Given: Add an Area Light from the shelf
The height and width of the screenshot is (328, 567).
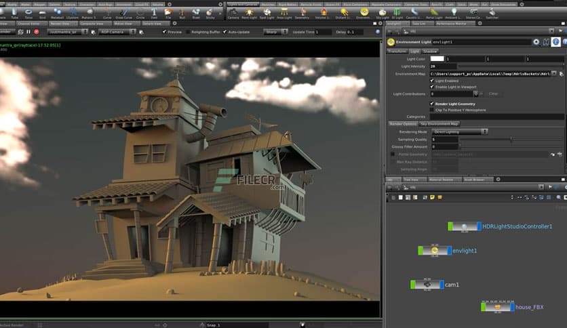Looking at the screenshot, I should tap(284, 14).
